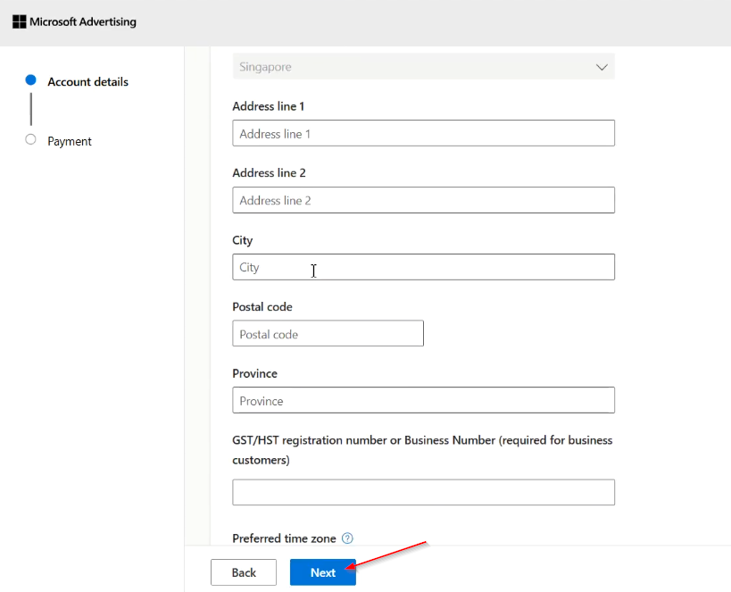Click the Postal code input

pyautogui.click(x=328, y=334)
